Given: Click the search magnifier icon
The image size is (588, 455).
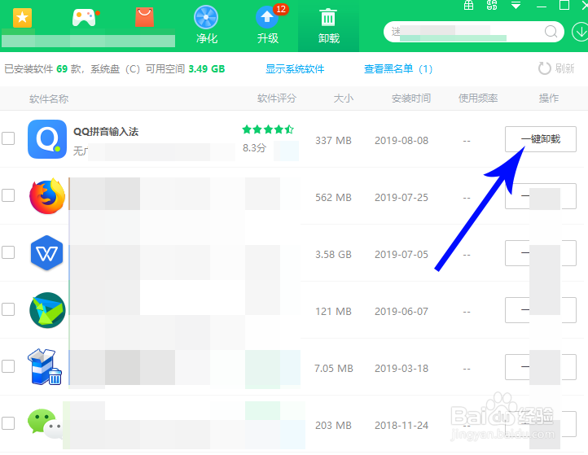Looking at the screenshot, I should [551, 32].
